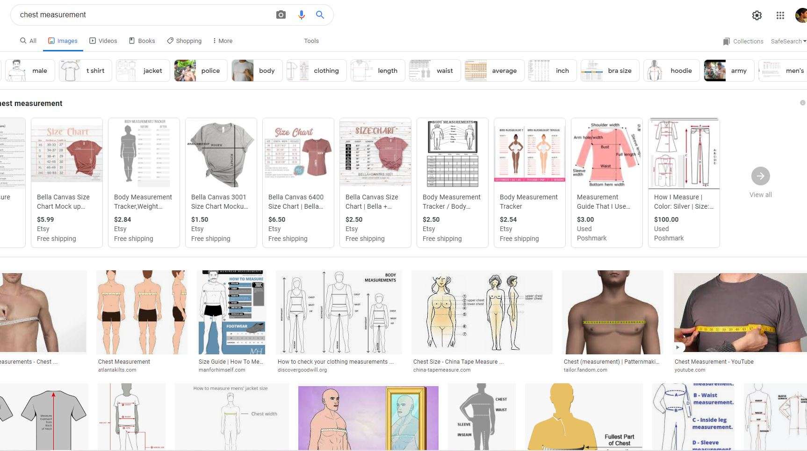Image resolution: width=807 pixels, height=451 pixels.
Task: Filter by the length chip
Action: [x=378, y=70]
